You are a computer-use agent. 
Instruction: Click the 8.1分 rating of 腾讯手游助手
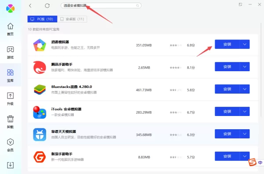pos(191,68)
